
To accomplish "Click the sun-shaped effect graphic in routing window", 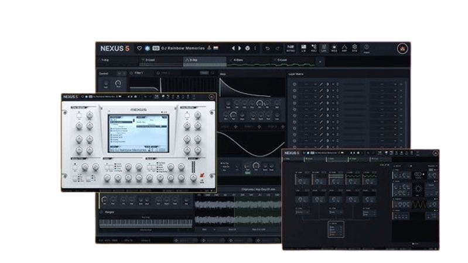I will (x=418, y=189).
